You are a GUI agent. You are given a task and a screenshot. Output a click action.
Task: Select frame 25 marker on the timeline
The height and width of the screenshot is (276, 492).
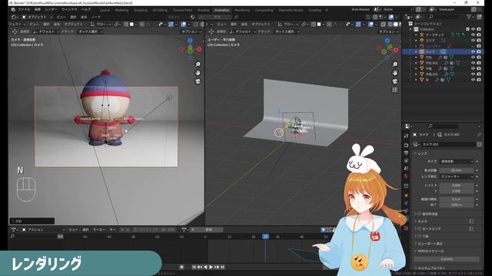265,237
